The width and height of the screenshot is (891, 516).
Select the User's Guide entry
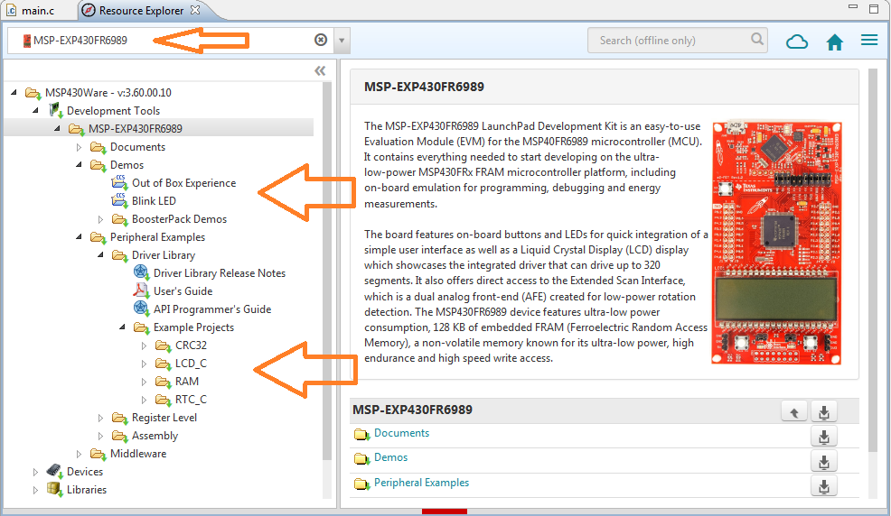183,291
